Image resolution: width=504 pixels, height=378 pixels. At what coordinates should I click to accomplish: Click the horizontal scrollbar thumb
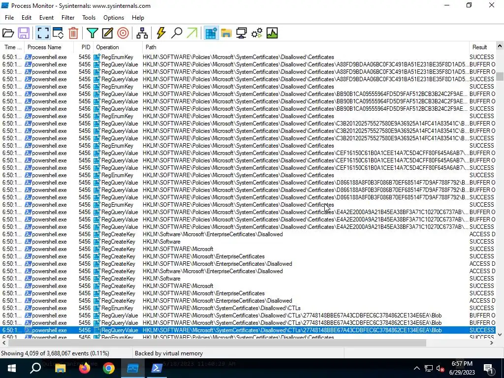pyautogui.click(x=217, y=343)
